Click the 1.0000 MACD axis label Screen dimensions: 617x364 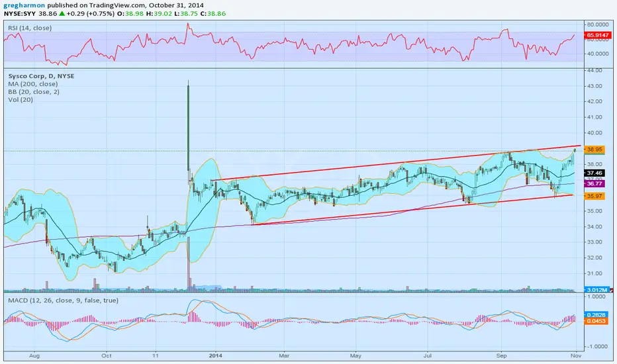coord(596,296)
